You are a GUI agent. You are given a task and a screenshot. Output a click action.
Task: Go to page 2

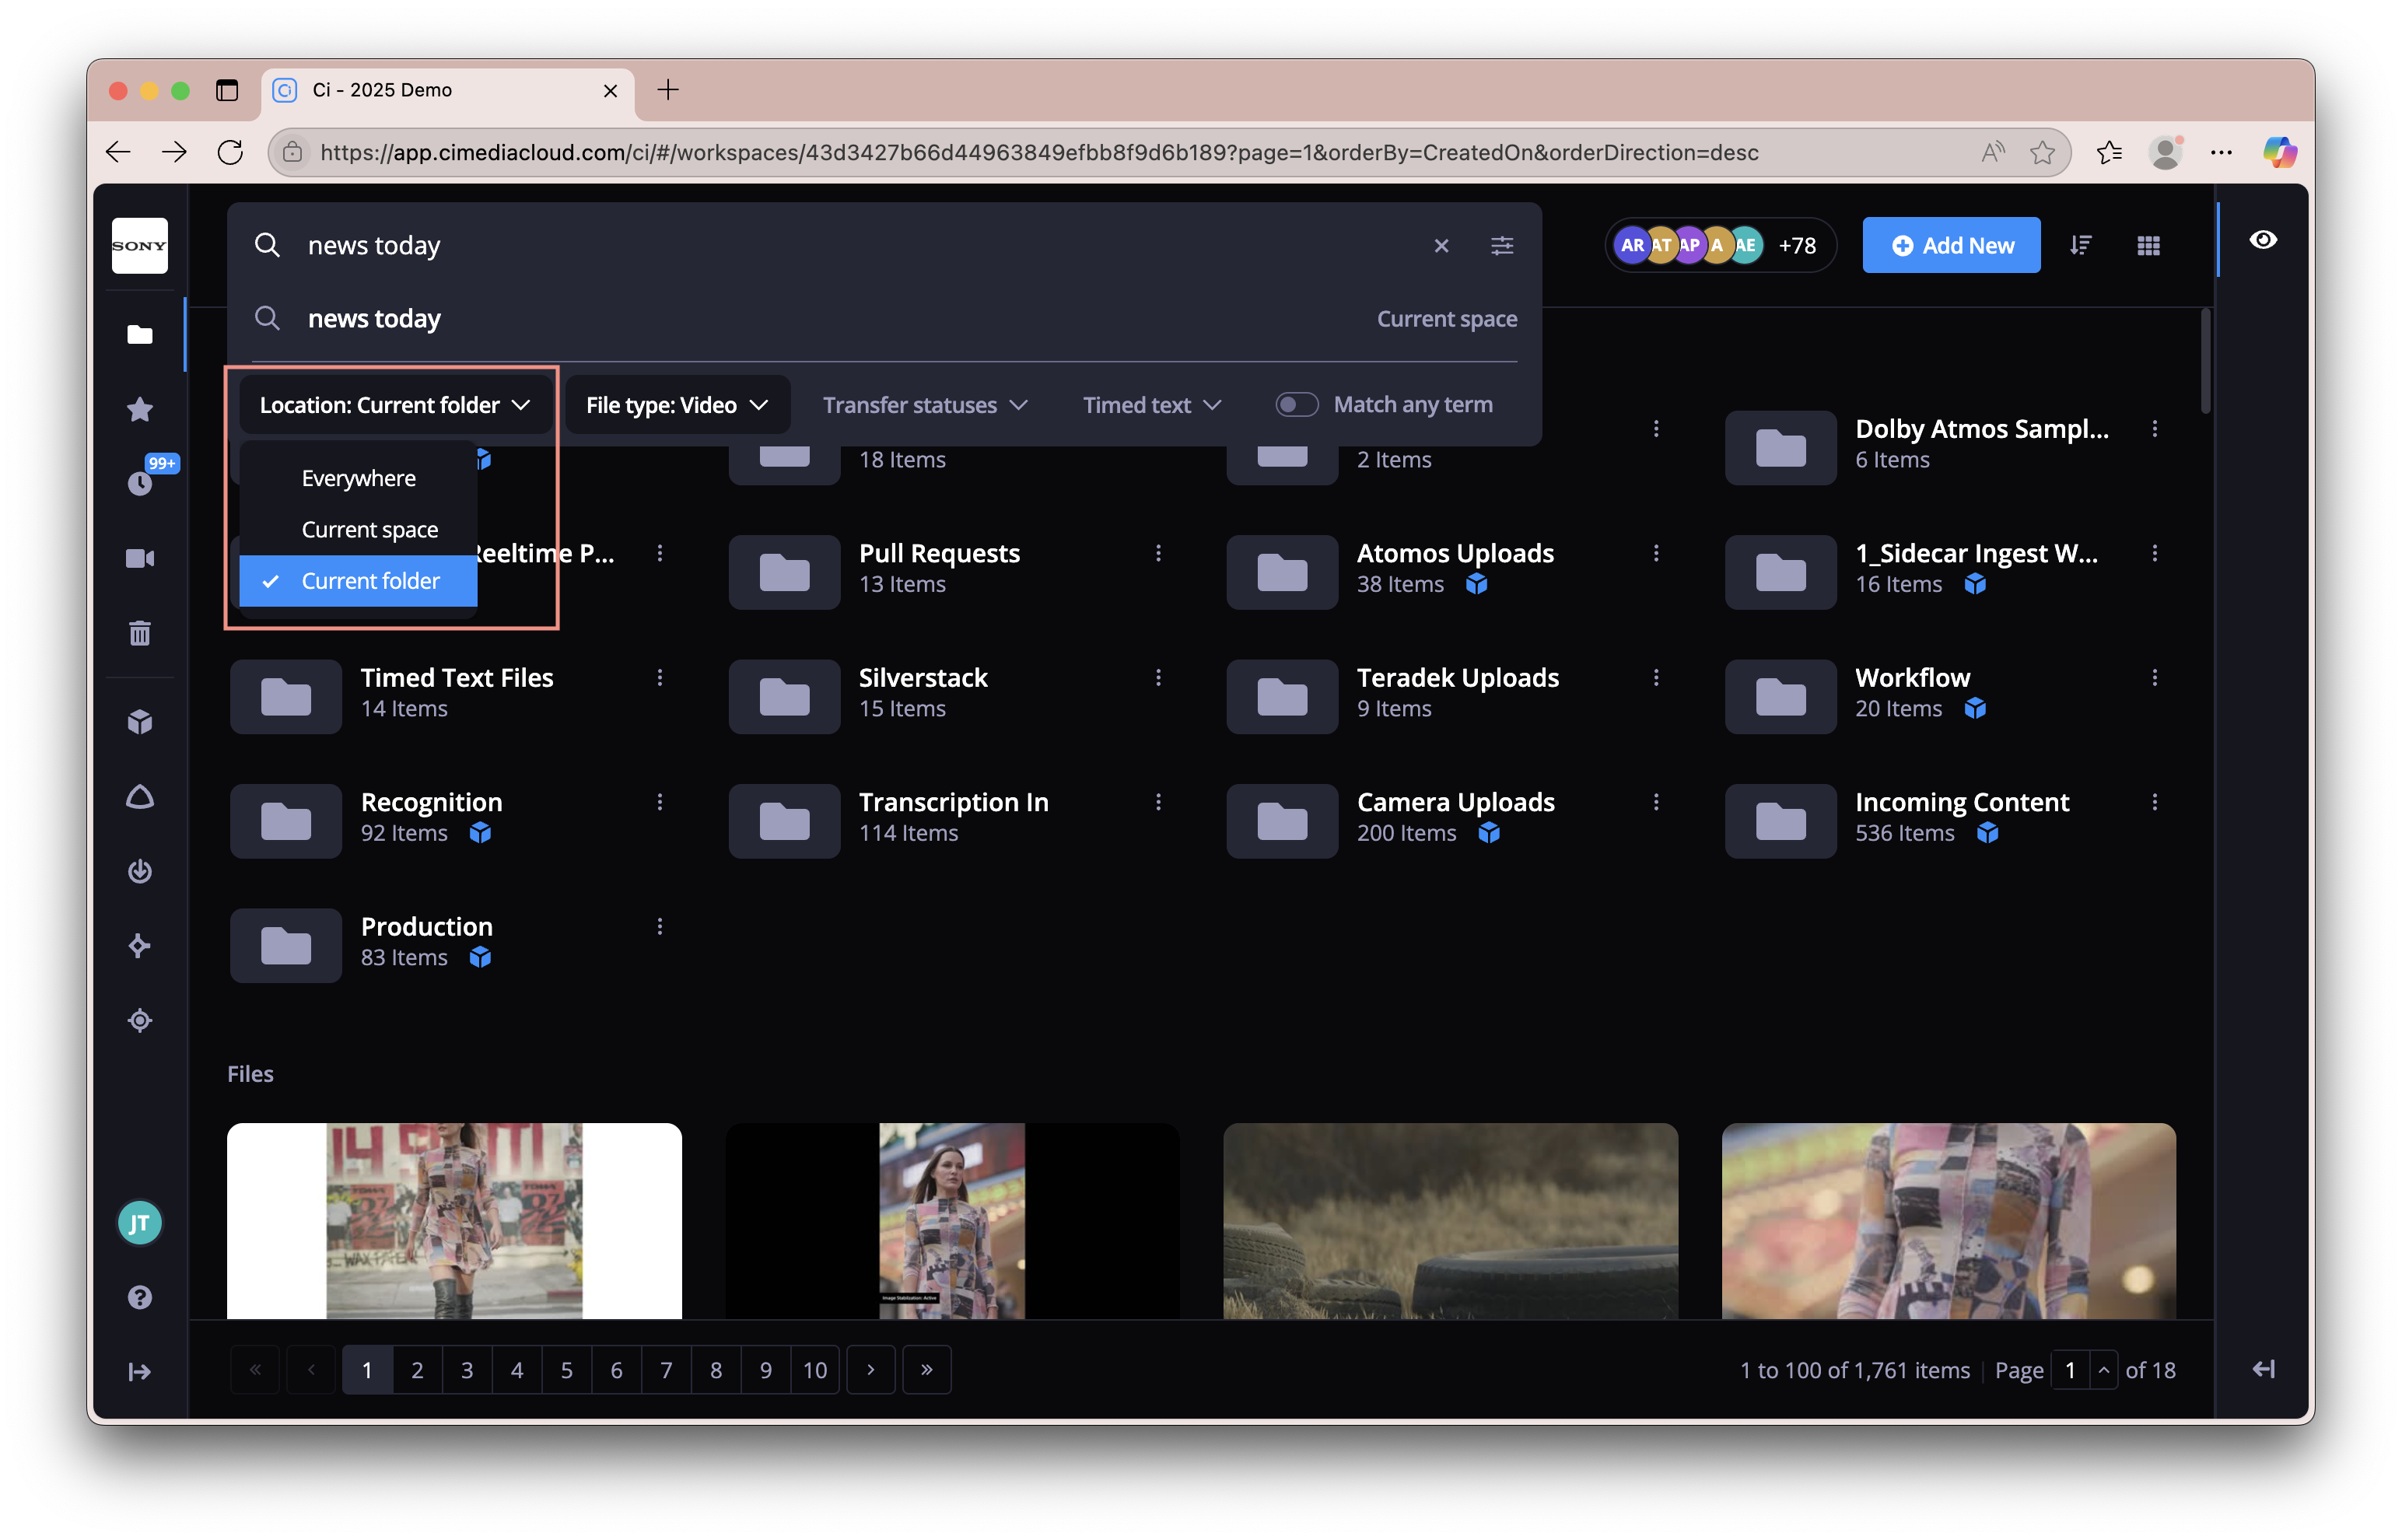(417, 1370)
